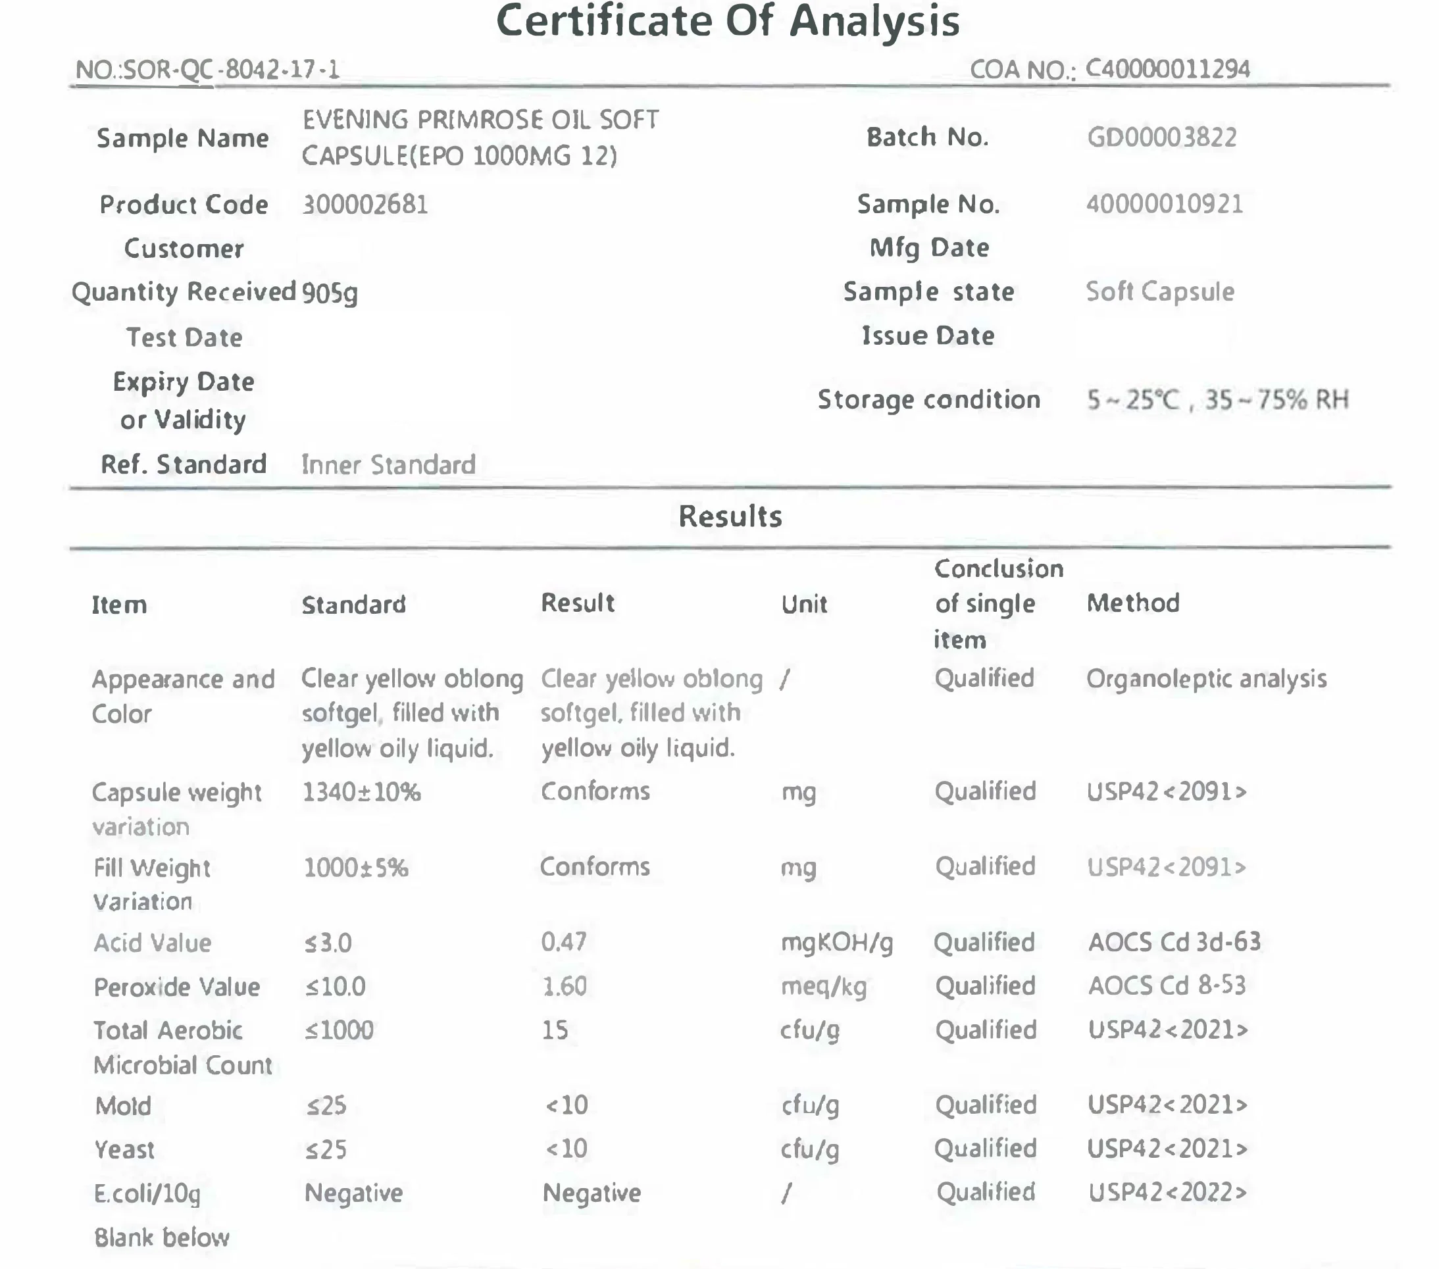This screenshot has width=1439, height=1269.
Task: Click Peroxide Value result 1.60
Action: coord(563,986)
